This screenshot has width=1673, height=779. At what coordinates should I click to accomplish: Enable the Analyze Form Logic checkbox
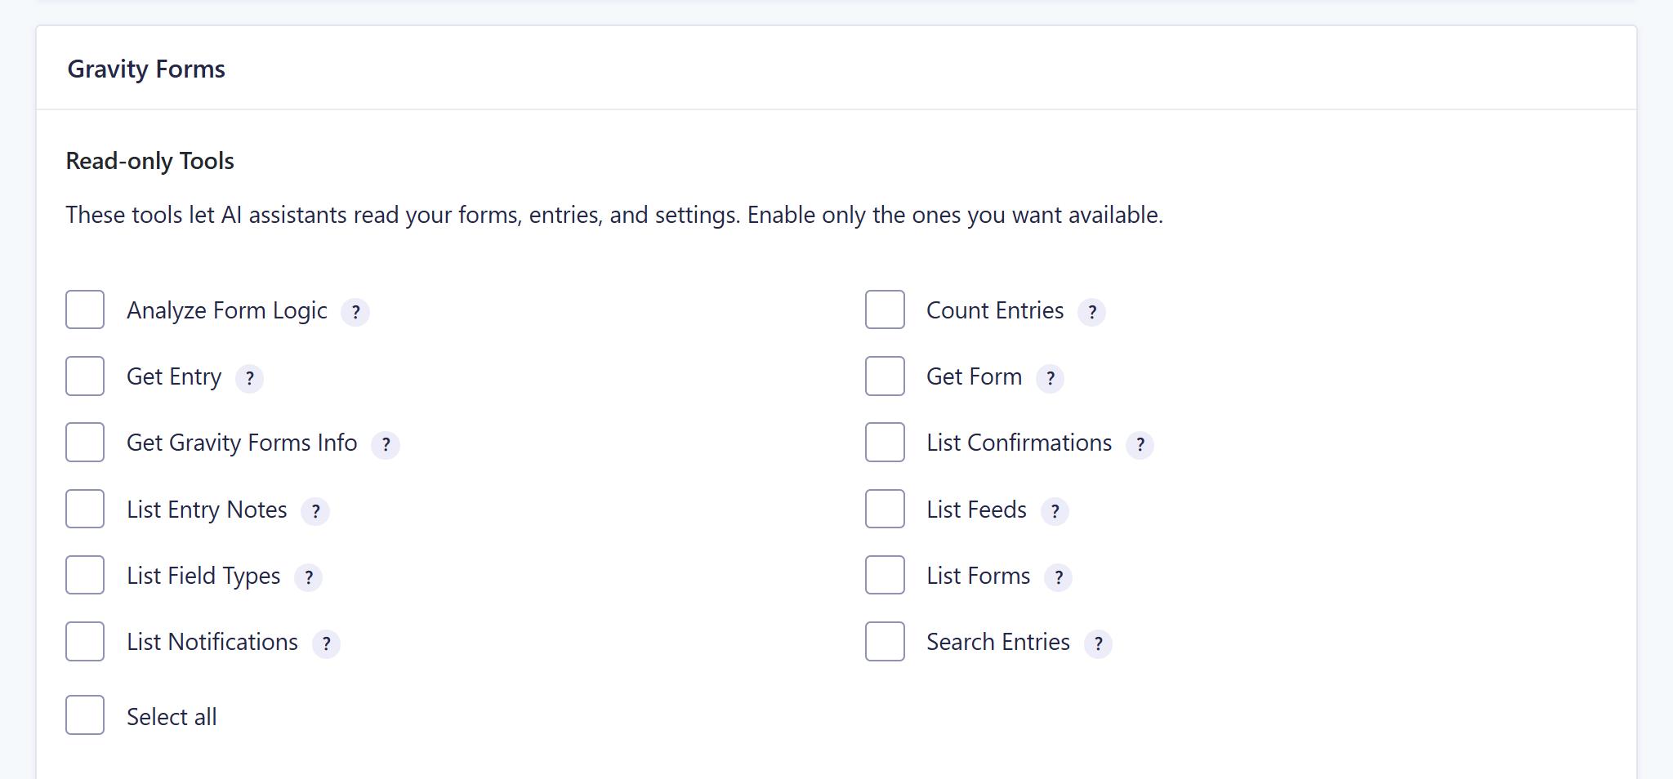pos(85,309)
